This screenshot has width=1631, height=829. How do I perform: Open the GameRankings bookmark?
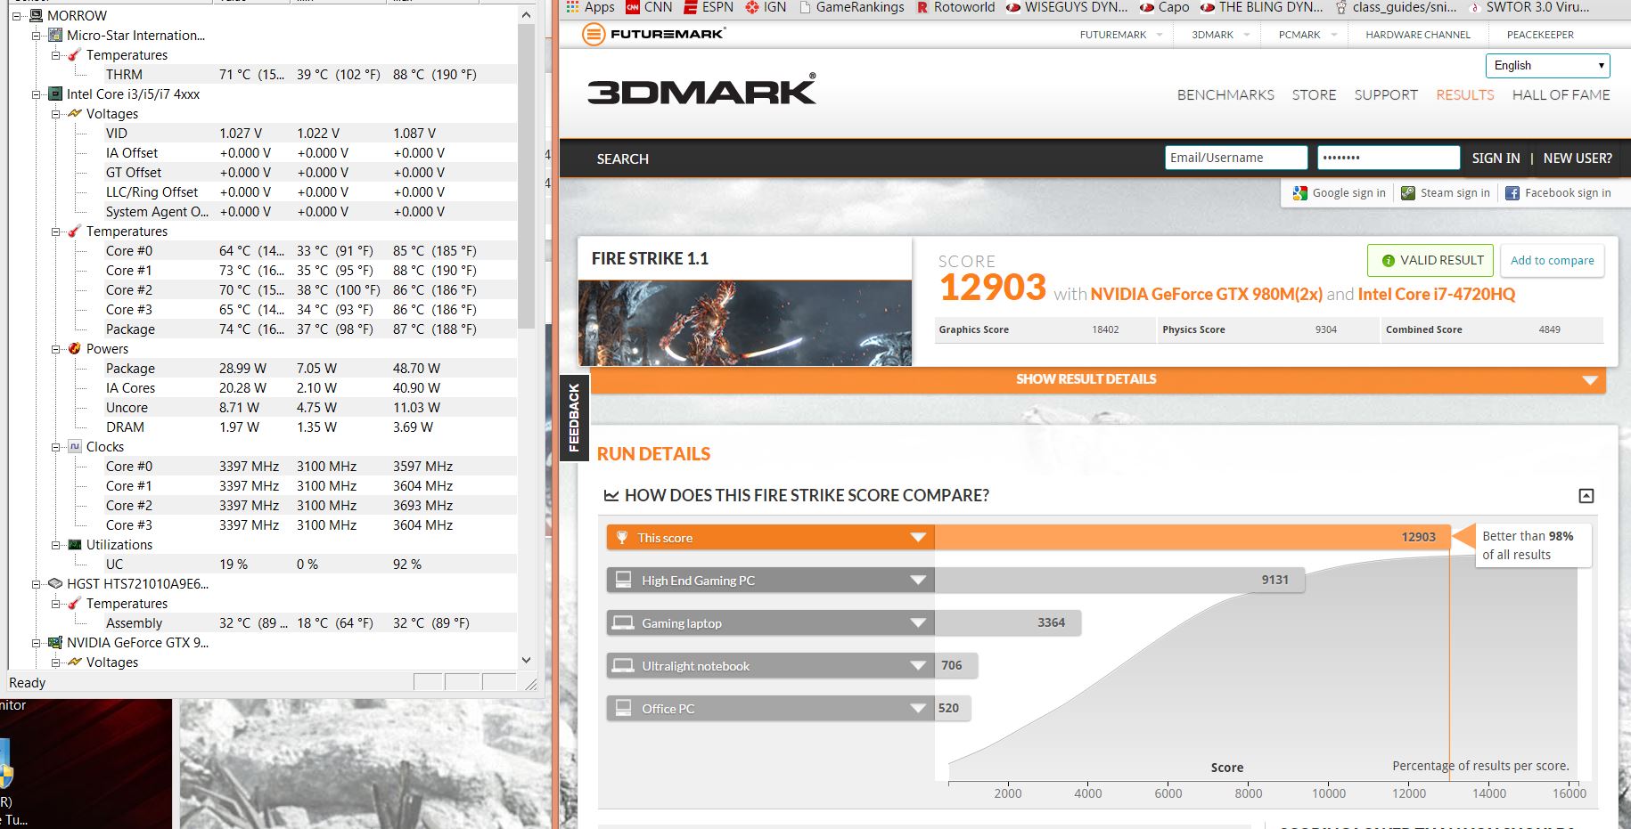[851, 7]
